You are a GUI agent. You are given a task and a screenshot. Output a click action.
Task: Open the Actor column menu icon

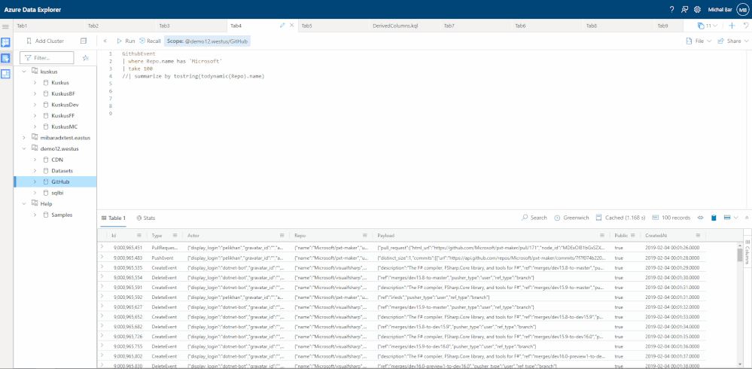(x=283, y=236)
